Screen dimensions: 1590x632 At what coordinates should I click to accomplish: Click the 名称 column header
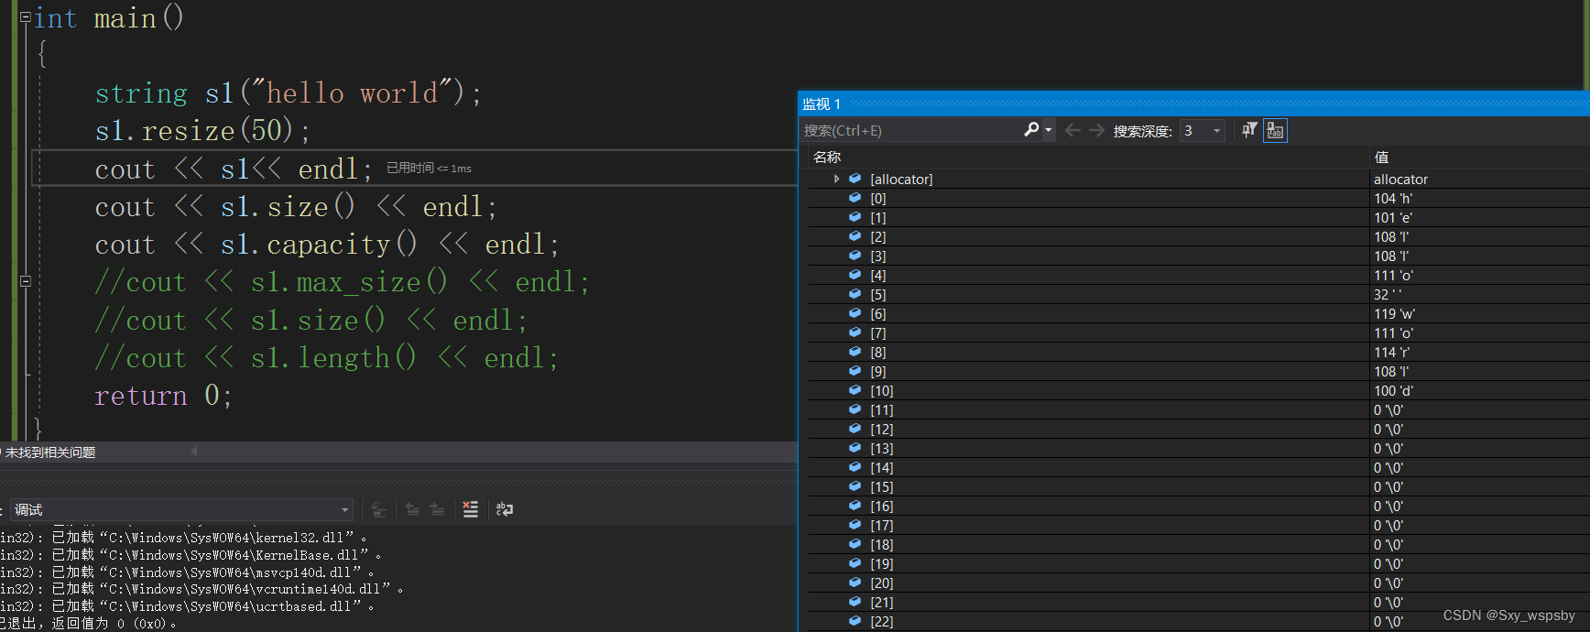tap(827, 157)
